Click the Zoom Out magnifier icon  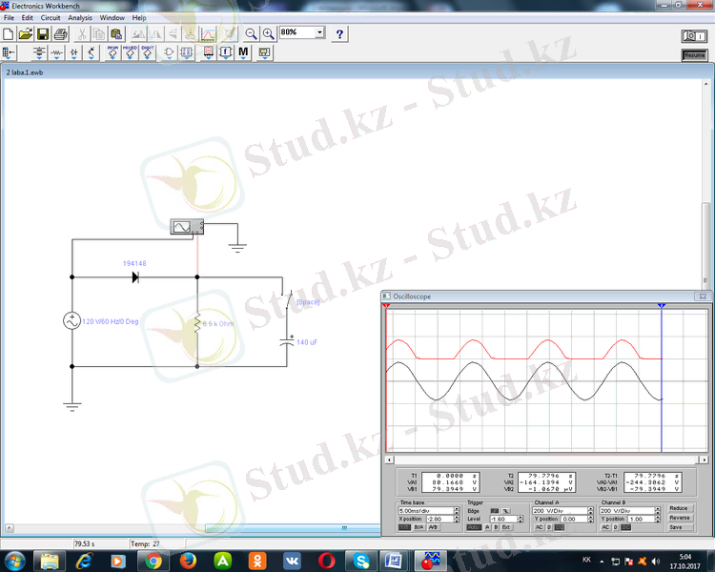click(x=251, y=33)
